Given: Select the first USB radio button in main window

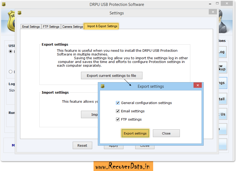Looking at the screenshot, I should (x=10, y=51).
